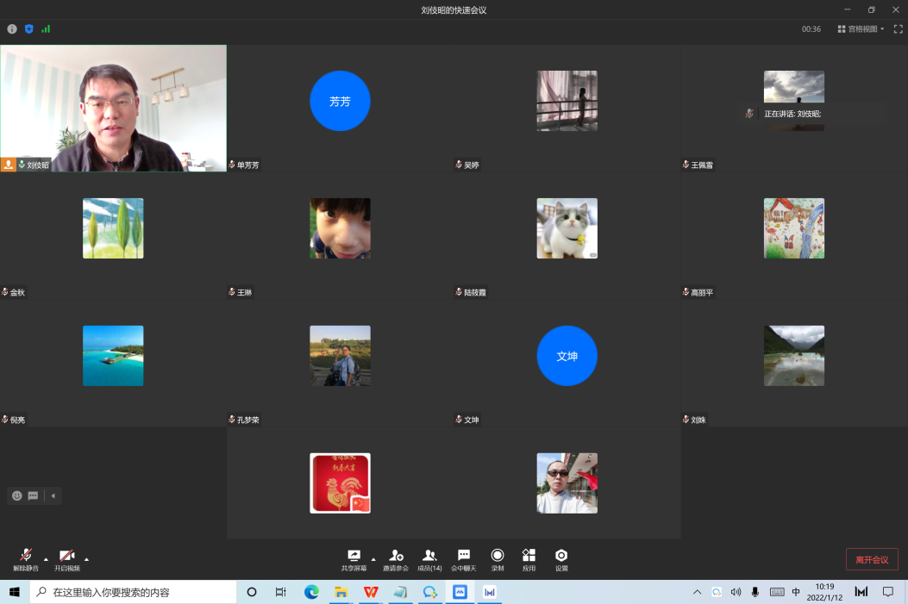The height and width of the screenshot is (604, 908).
Task: Expand share options arrow beside 共享屏幕
Action: [373, 558]
